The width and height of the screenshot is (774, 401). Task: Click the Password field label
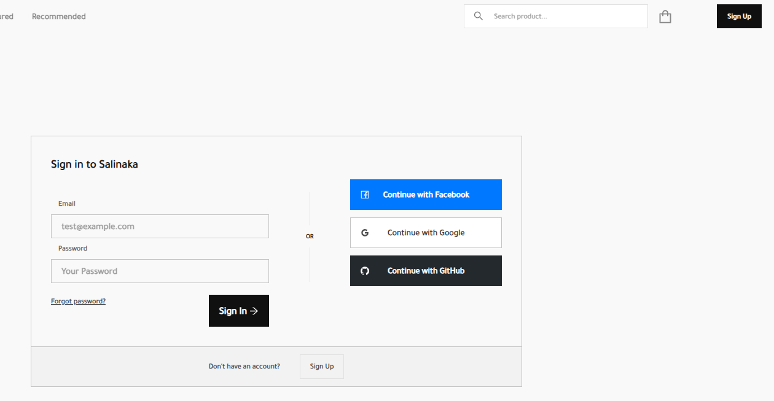(72, 248)
